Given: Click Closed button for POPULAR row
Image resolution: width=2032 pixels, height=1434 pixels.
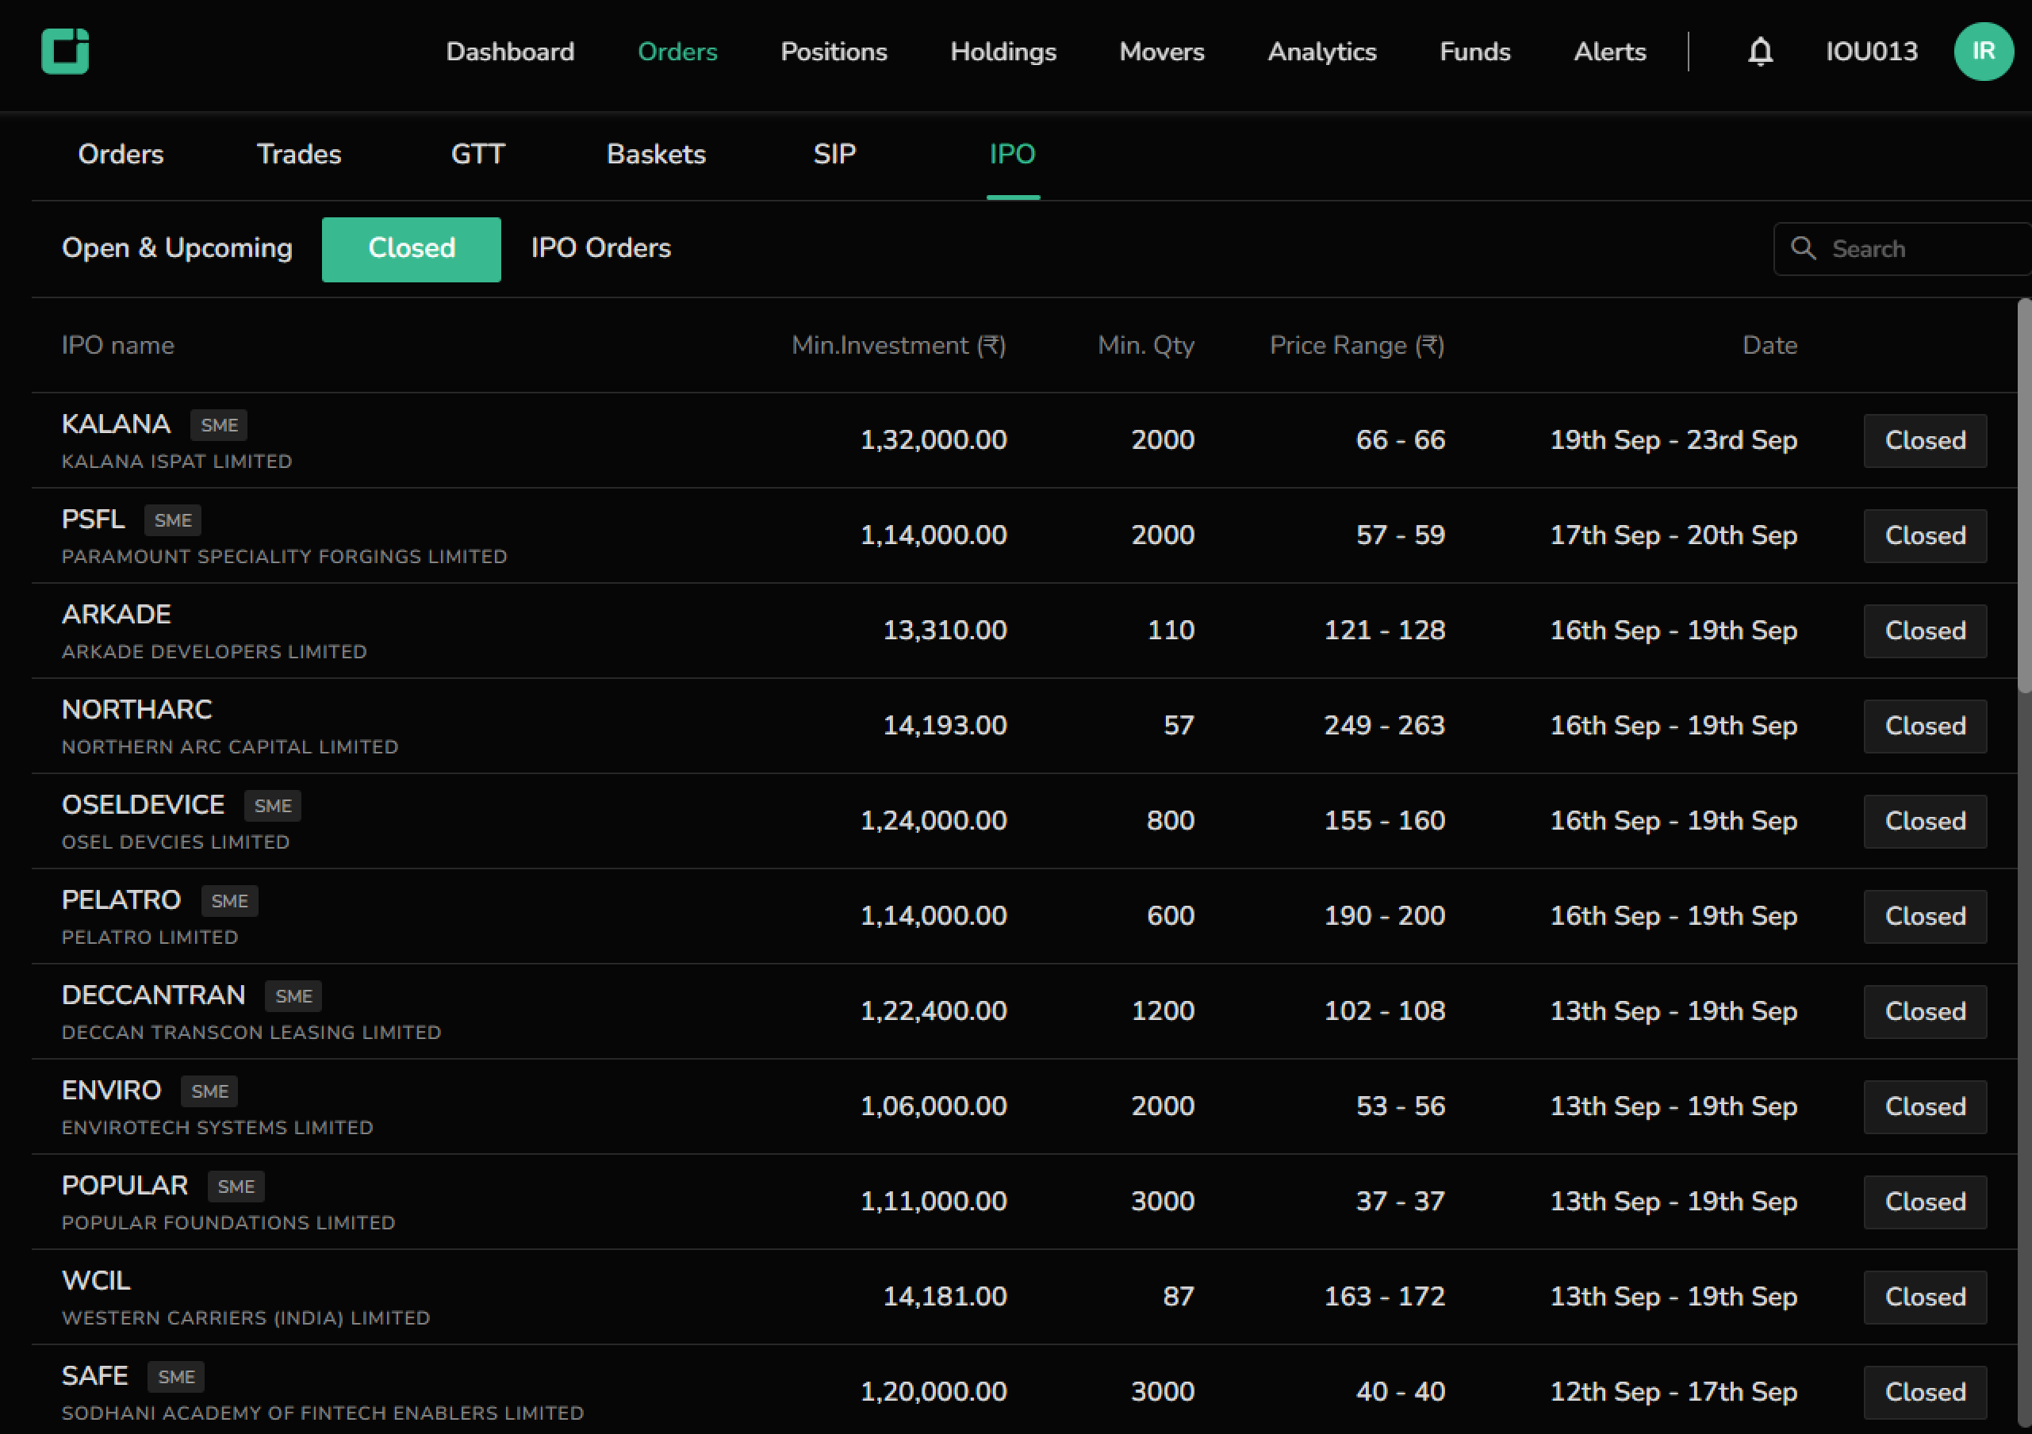Looking at the screenshot, I should (x=1925, y=1201).
